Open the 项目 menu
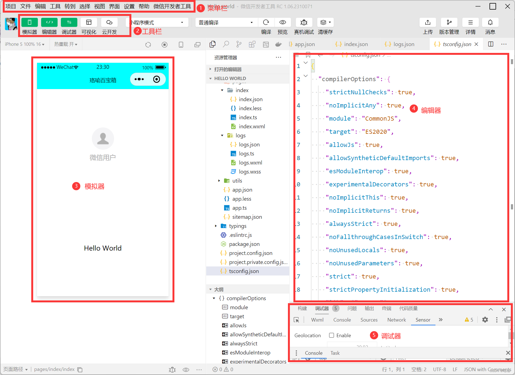The height and width of the screenshot is (375, 515). (x=11, y=6)
